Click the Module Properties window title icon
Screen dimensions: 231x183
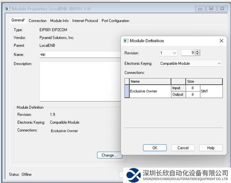coord(7,8)
